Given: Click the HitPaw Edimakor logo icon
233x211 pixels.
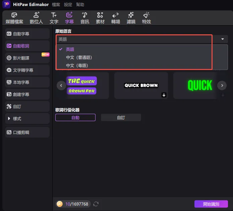Looking at the screenshot, I should point(6,4).
